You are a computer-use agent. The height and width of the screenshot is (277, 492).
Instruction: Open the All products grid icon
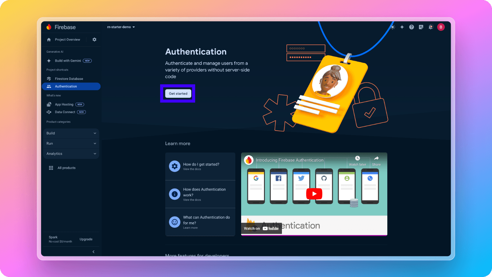pyautogui.click(x=51, y=168)
